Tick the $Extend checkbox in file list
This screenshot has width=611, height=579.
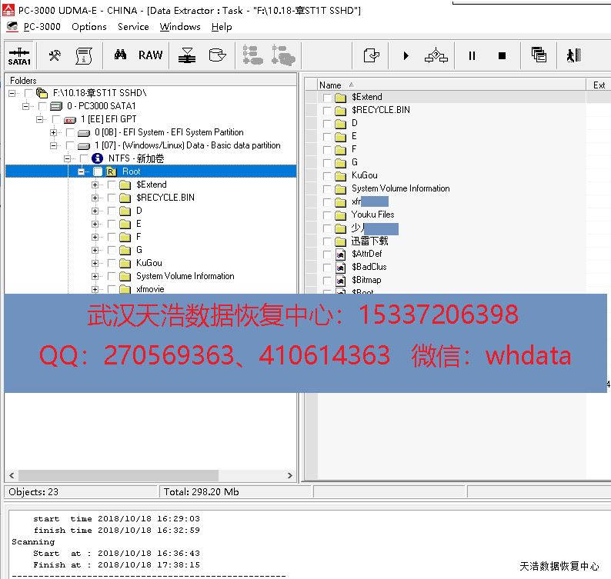[x=327, y=98]
